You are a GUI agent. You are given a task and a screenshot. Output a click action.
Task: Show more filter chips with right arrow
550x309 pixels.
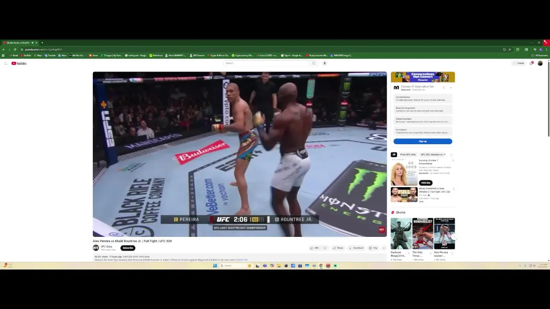pyautogui.click(x=451, y=154)
